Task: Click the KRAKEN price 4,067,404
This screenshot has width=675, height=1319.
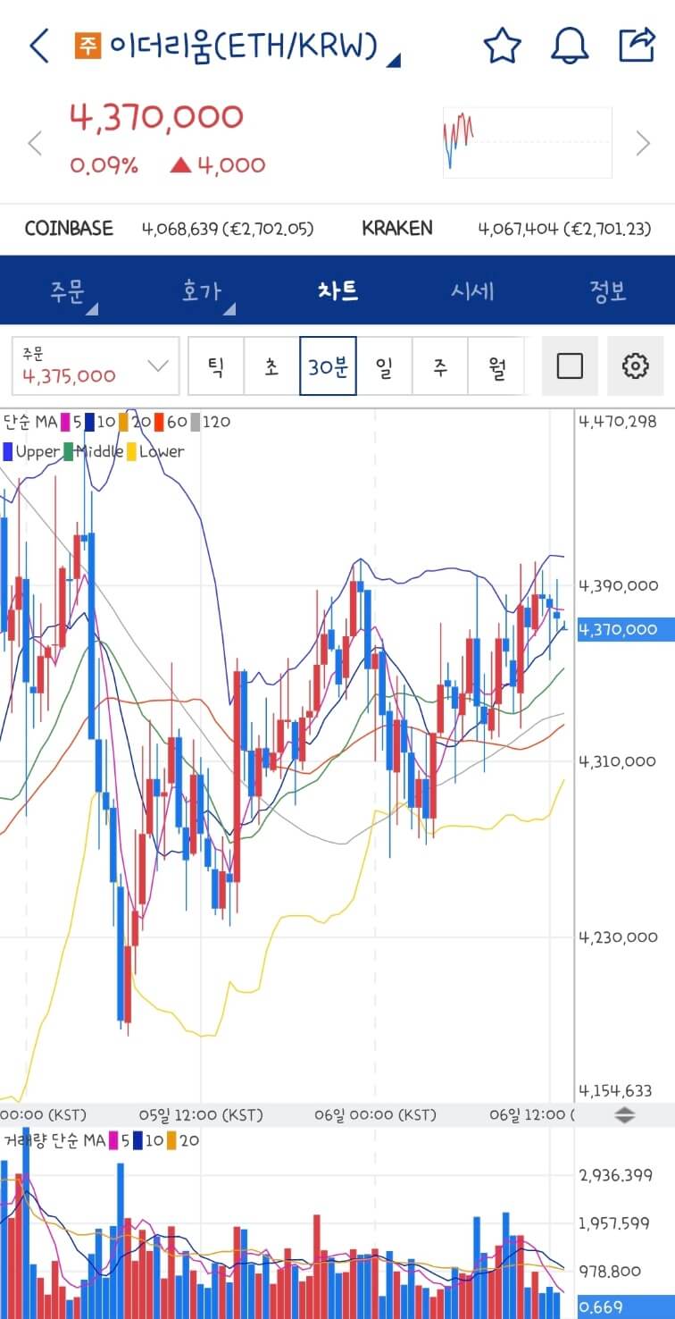Action: click(564, 229)
